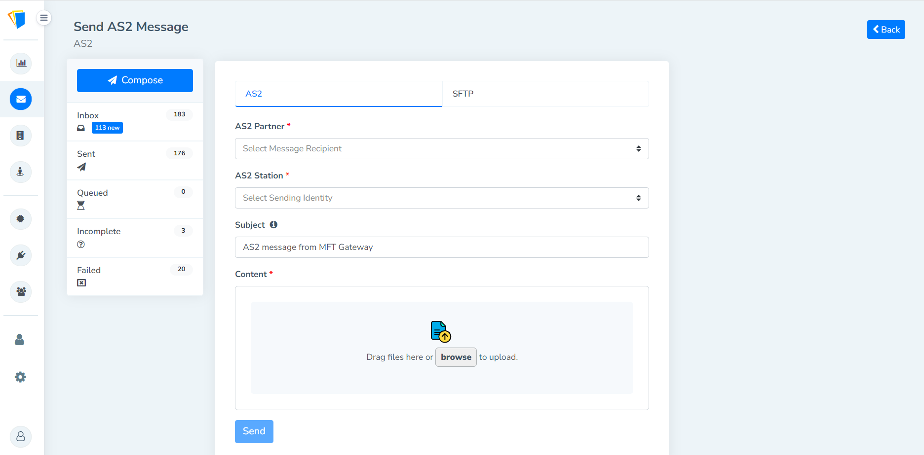Screen dimensions: 924x455
Task: Click browse to upload a file
Action: 455,357
